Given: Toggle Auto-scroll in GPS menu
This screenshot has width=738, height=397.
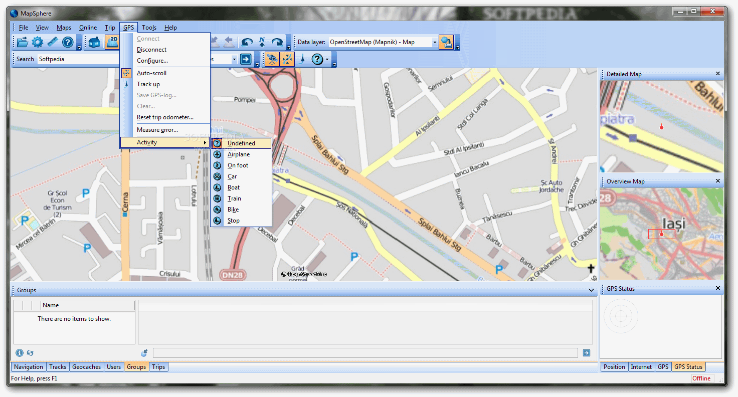Looking at the screenshot, I should point(165,73).
